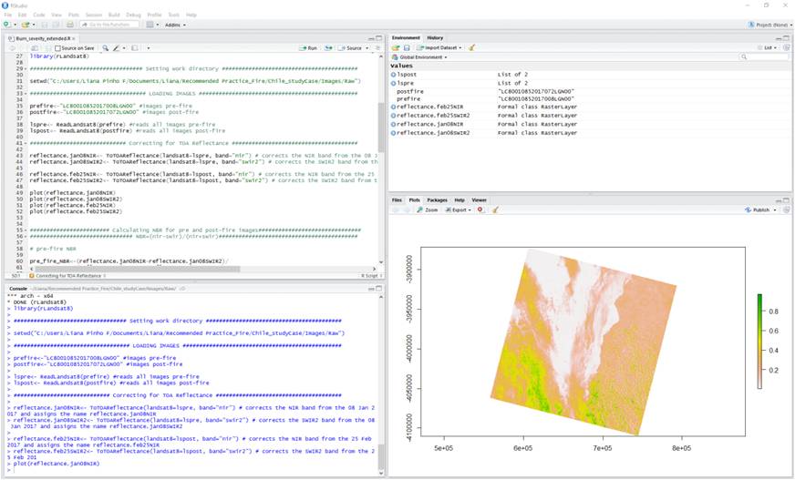Click the Run button in editor
The width and height of the screenshot is (795, 480).
[310, 47]
